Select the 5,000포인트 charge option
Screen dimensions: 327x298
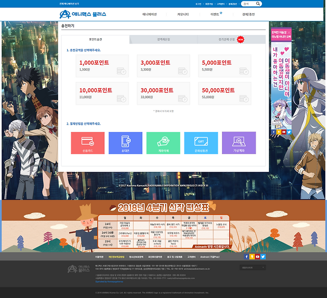pos(225,66)
